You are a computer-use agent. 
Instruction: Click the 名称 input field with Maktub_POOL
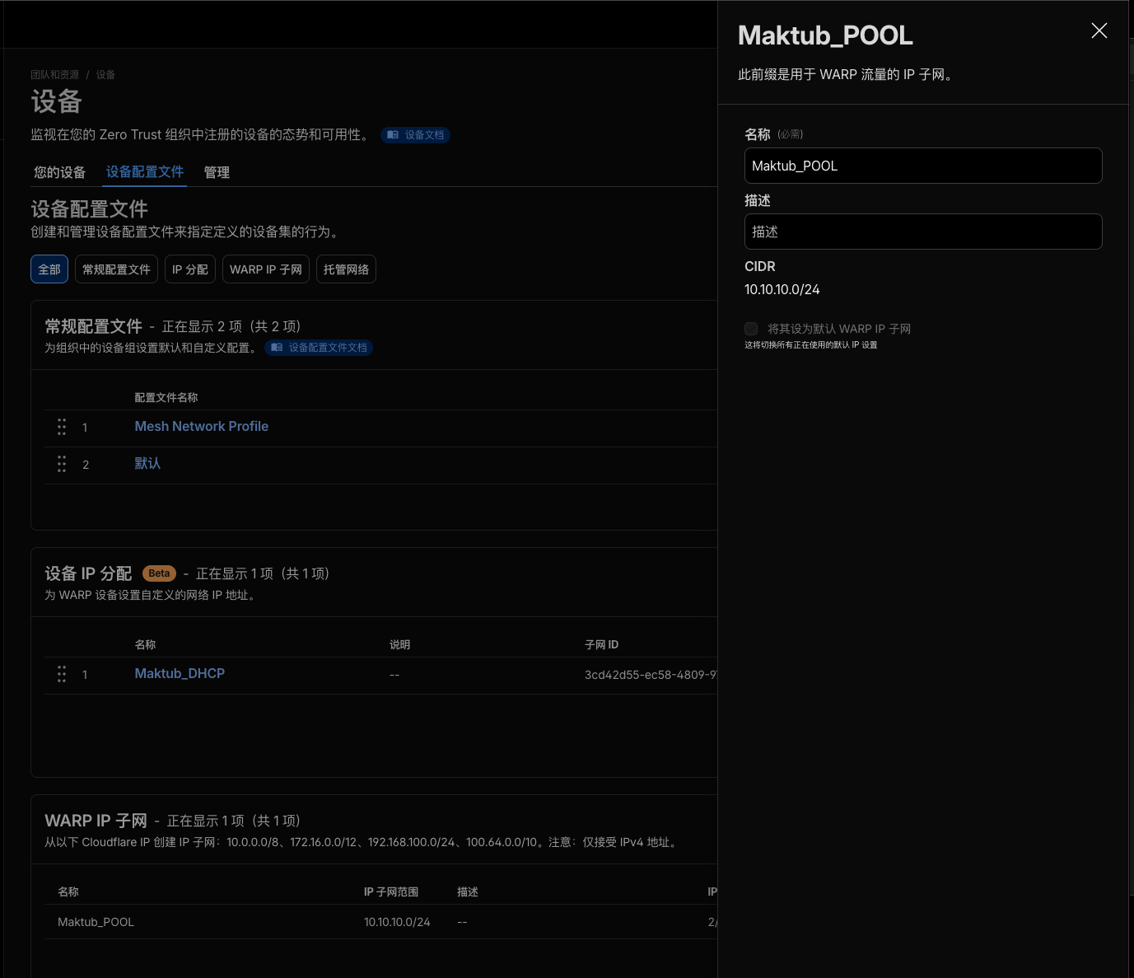click(922, 166)
